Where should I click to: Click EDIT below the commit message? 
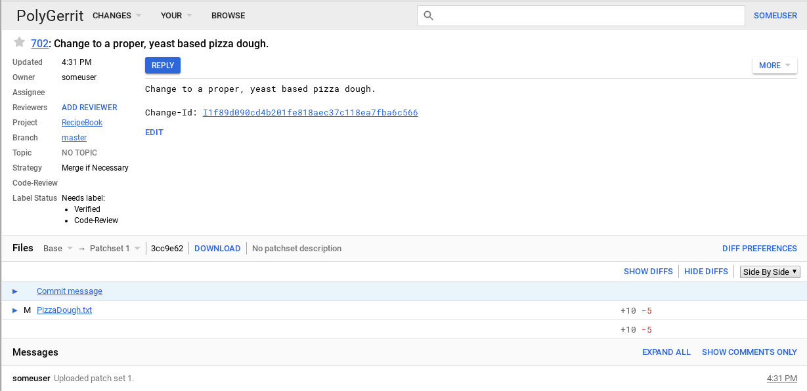point(154,132)
